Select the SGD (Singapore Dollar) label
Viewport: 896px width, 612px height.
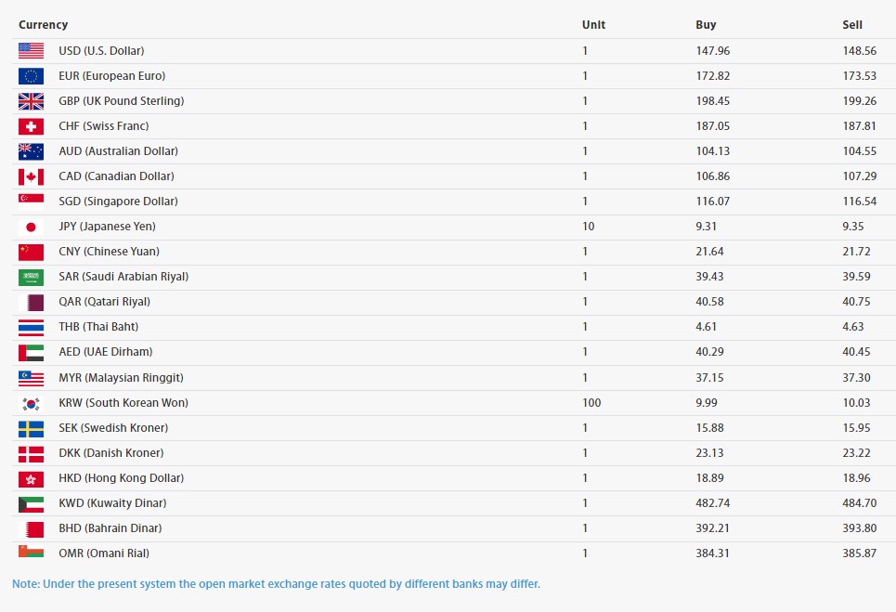(x=118, y=202)
